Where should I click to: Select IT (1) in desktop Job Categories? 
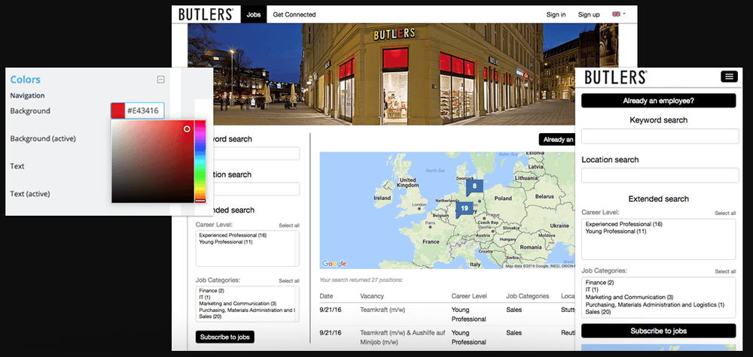point(205,297)
